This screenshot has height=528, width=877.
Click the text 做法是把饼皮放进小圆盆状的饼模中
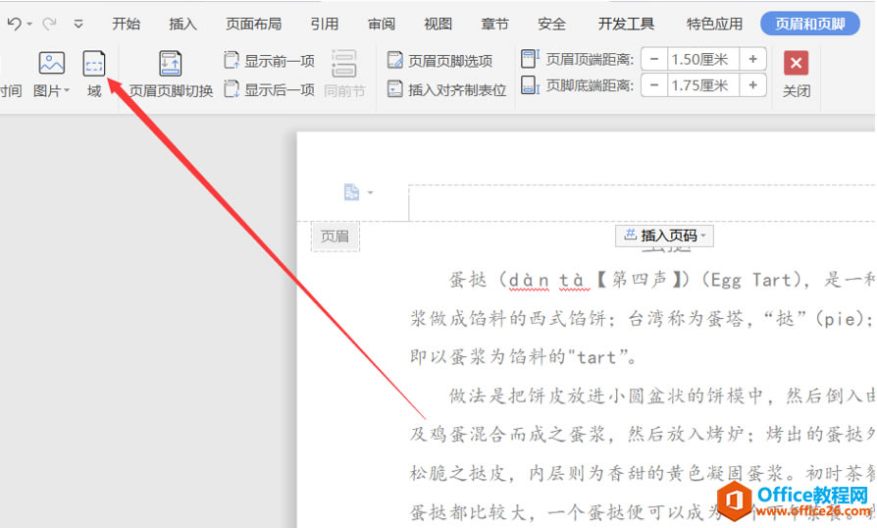(605, 396)
